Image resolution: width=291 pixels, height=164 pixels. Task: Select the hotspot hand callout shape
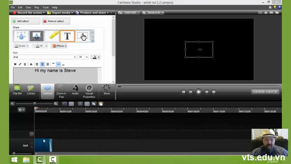(x=83, y=36)
